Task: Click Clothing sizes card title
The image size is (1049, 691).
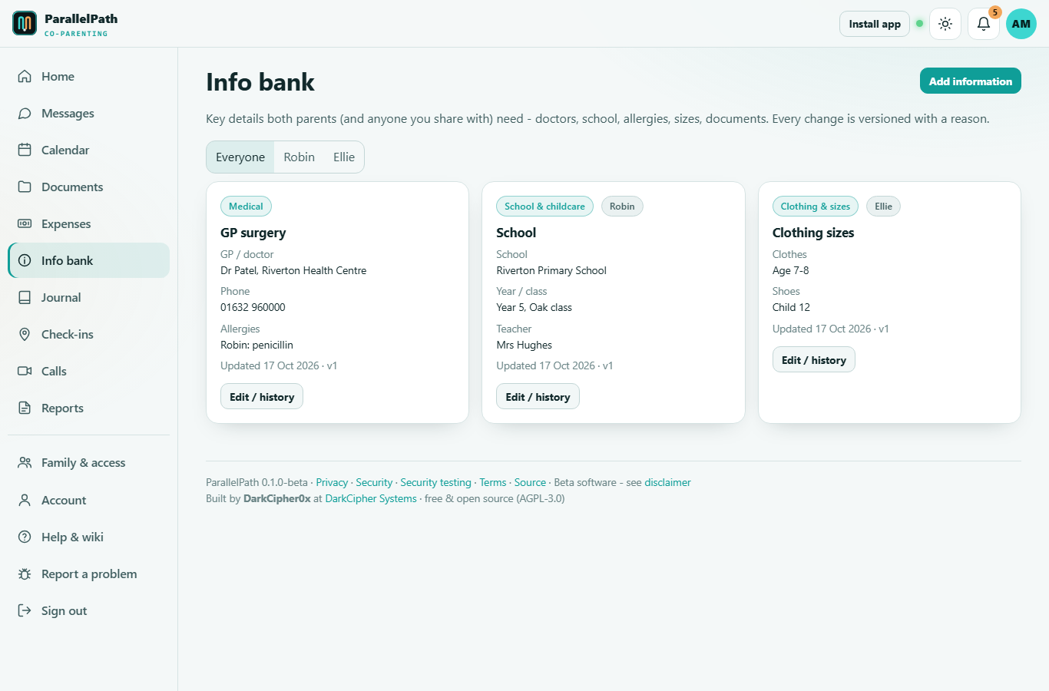Action: point(813,233)
